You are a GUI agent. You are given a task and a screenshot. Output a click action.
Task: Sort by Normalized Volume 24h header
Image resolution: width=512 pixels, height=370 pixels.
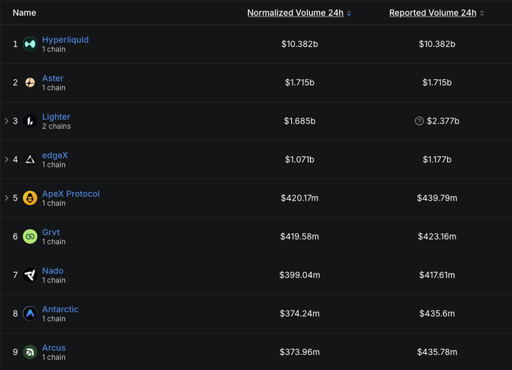tap(295, 13)
